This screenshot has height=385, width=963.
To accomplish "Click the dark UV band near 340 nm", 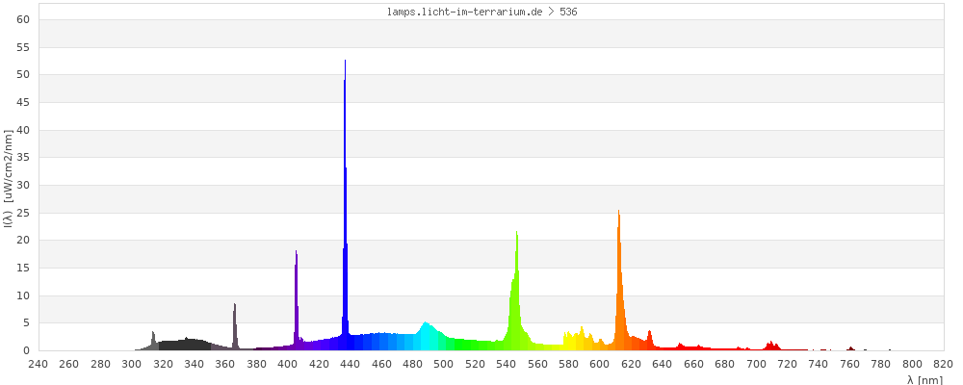I will (195, 345).
